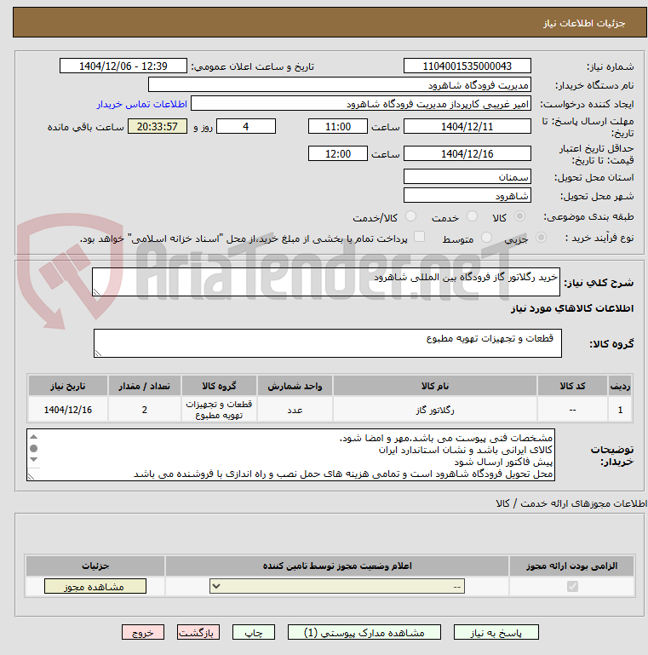Select the جزیی purchase type radio
Viewport: 648px width, 655px height.
[x=541, y=238]
